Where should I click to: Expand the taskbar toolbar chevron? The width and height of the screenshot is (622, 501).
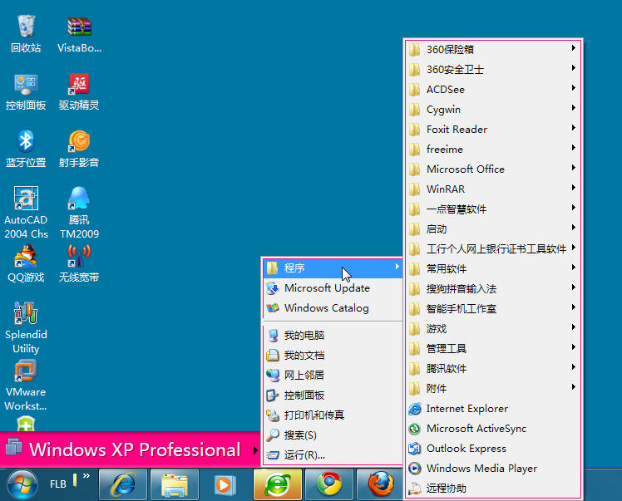[x=86, y=475]
